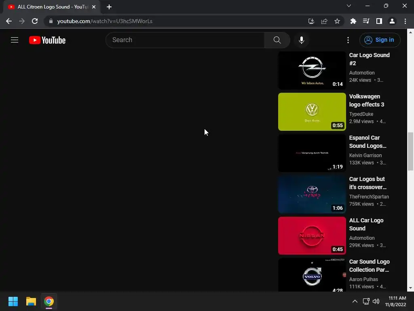
Task: Click Aaron Pulhas channel name
Action: [x=363, y=279]
